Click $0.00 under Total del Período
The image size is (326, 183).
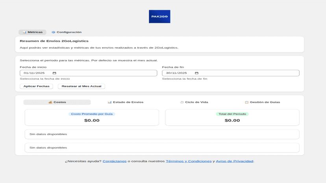tap(232, 120)
